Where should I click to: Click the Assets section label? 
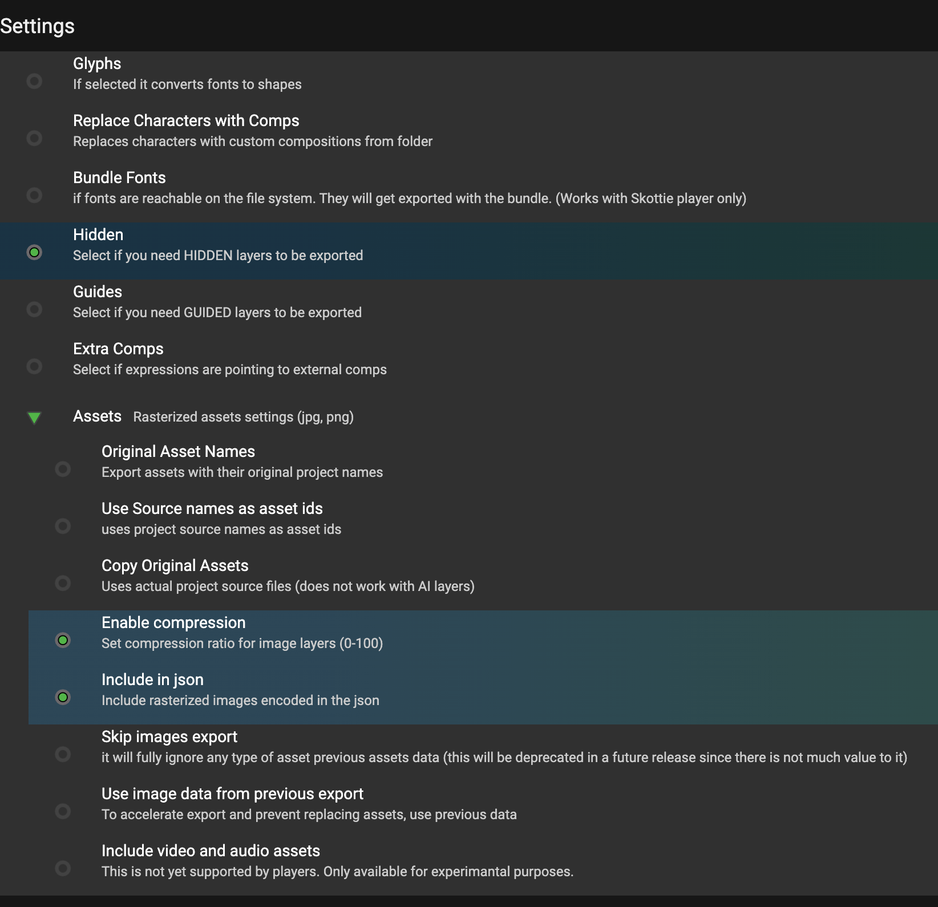point(97,416)
